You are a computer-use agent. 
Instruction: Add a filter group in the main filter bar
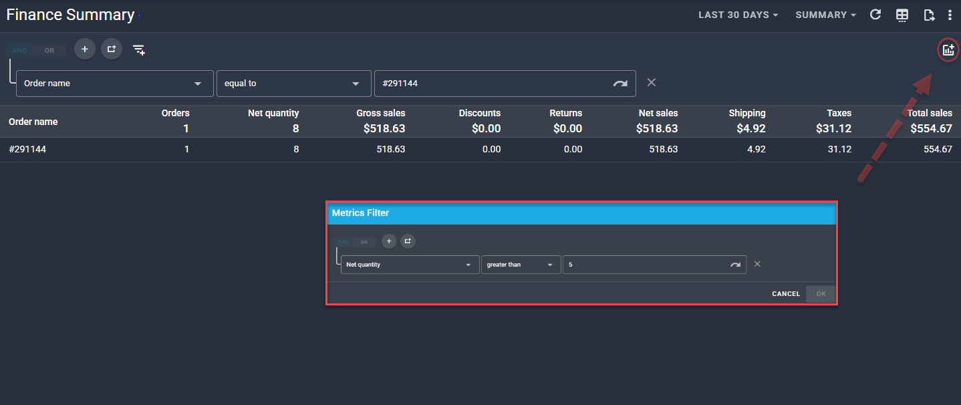pyautogui.click(x=112, y=49)
